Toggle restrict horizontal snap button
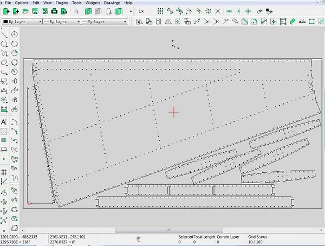The width and height of the screenshot is (325, 246). [x=229, y=11]
